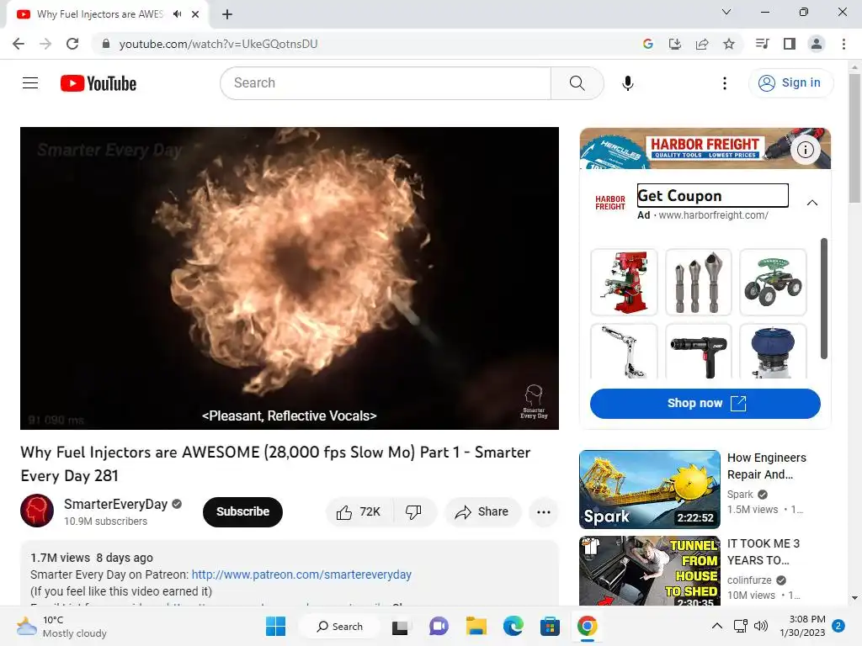The width and height of the screenshot is (862, 646).
Task: Click Get Coupon ad heading
Action: pyautogui.click(x=712, y=195)
